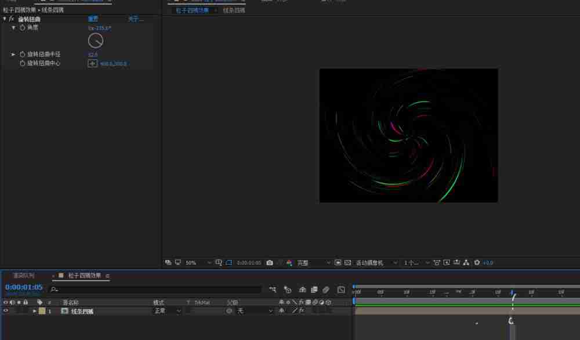Click the reset exposure icon in viewer

477,263
